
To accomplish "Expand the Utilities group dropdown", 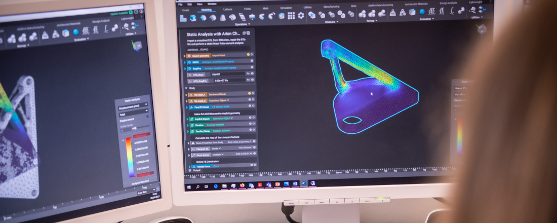I will 476,17.
